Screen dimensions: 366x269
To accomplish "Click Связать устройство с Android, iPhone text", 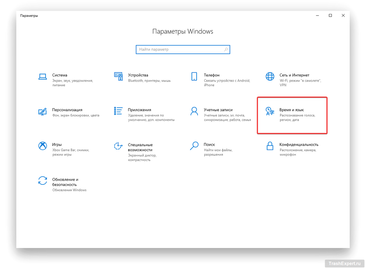I will 227,83.
